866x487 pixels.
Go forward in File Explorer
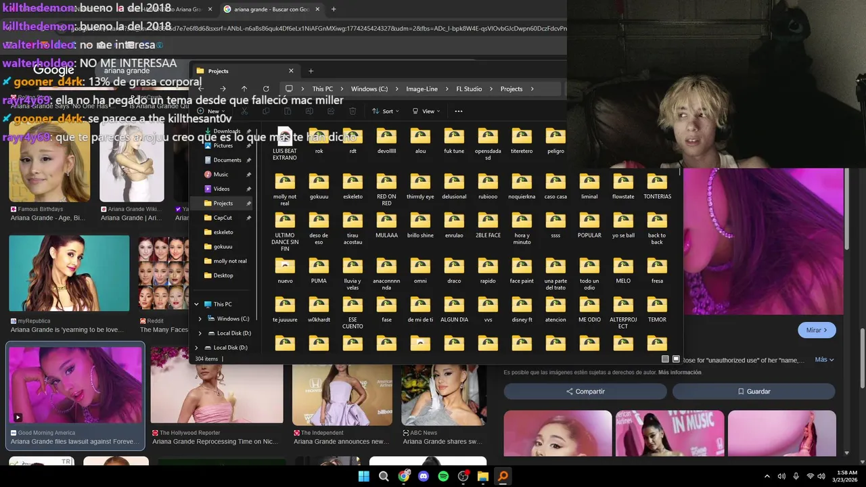[x=223, y=89]
